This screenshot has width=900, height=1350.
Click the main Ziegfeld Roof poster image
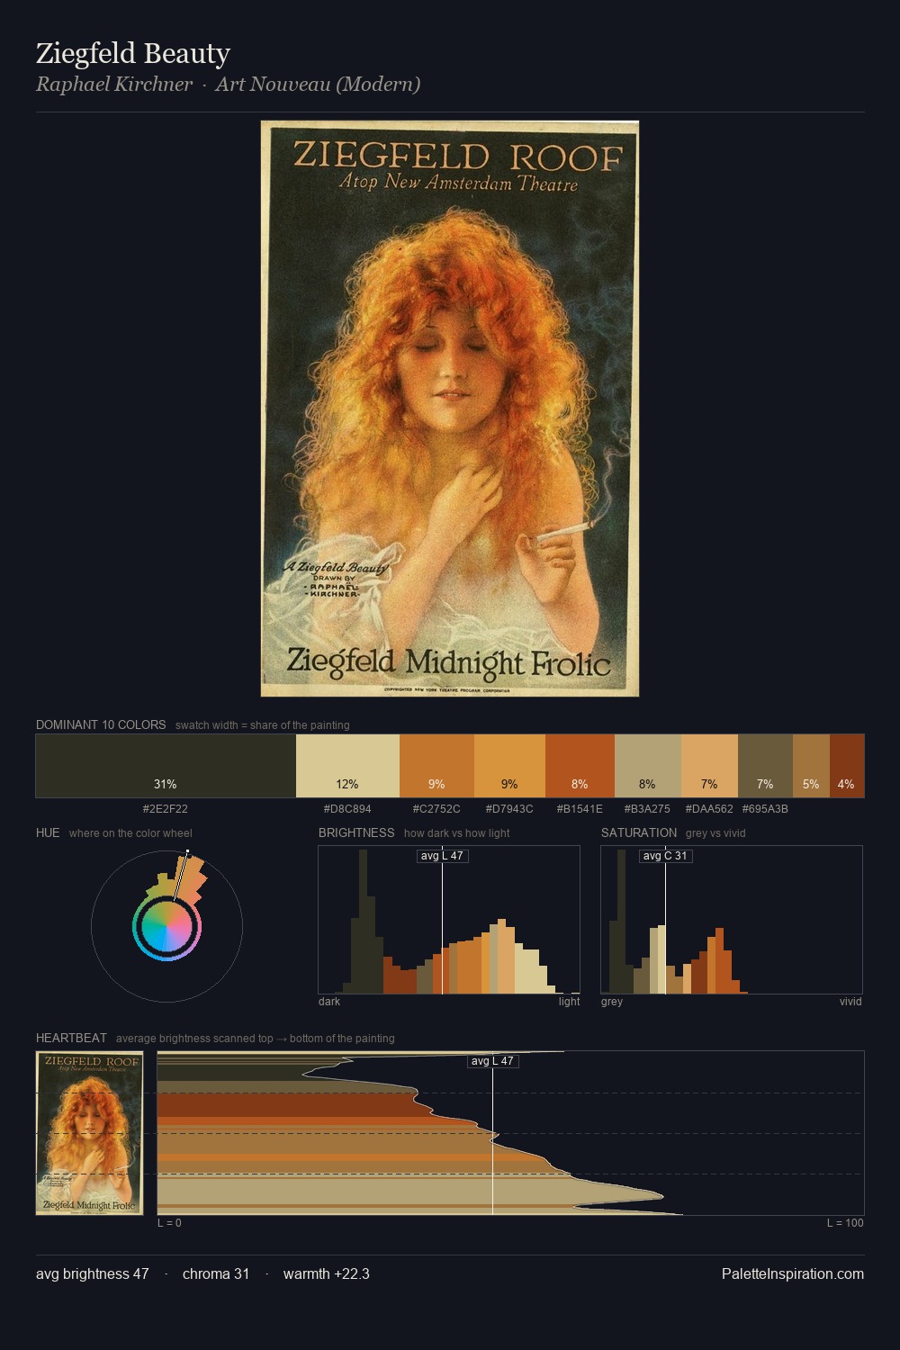click(x=450, y=409)
